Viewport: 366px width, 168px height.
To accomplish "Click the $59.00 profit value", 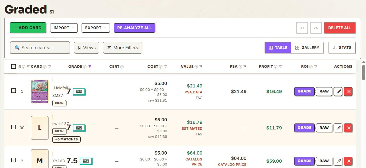I will (x=274, y=161).
